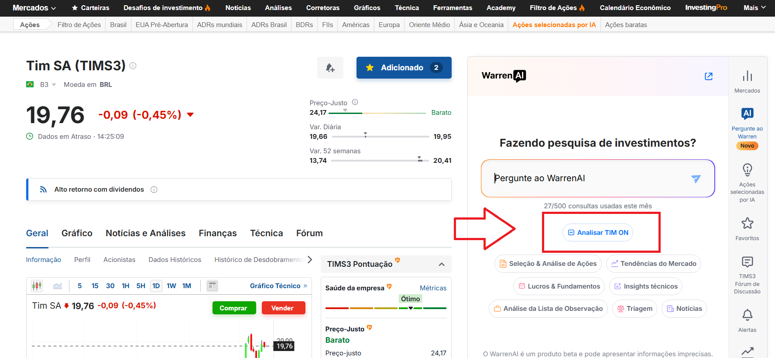Click the Carteiras star menu item
This screenshot has width=775, height=358.
(91, 8)
